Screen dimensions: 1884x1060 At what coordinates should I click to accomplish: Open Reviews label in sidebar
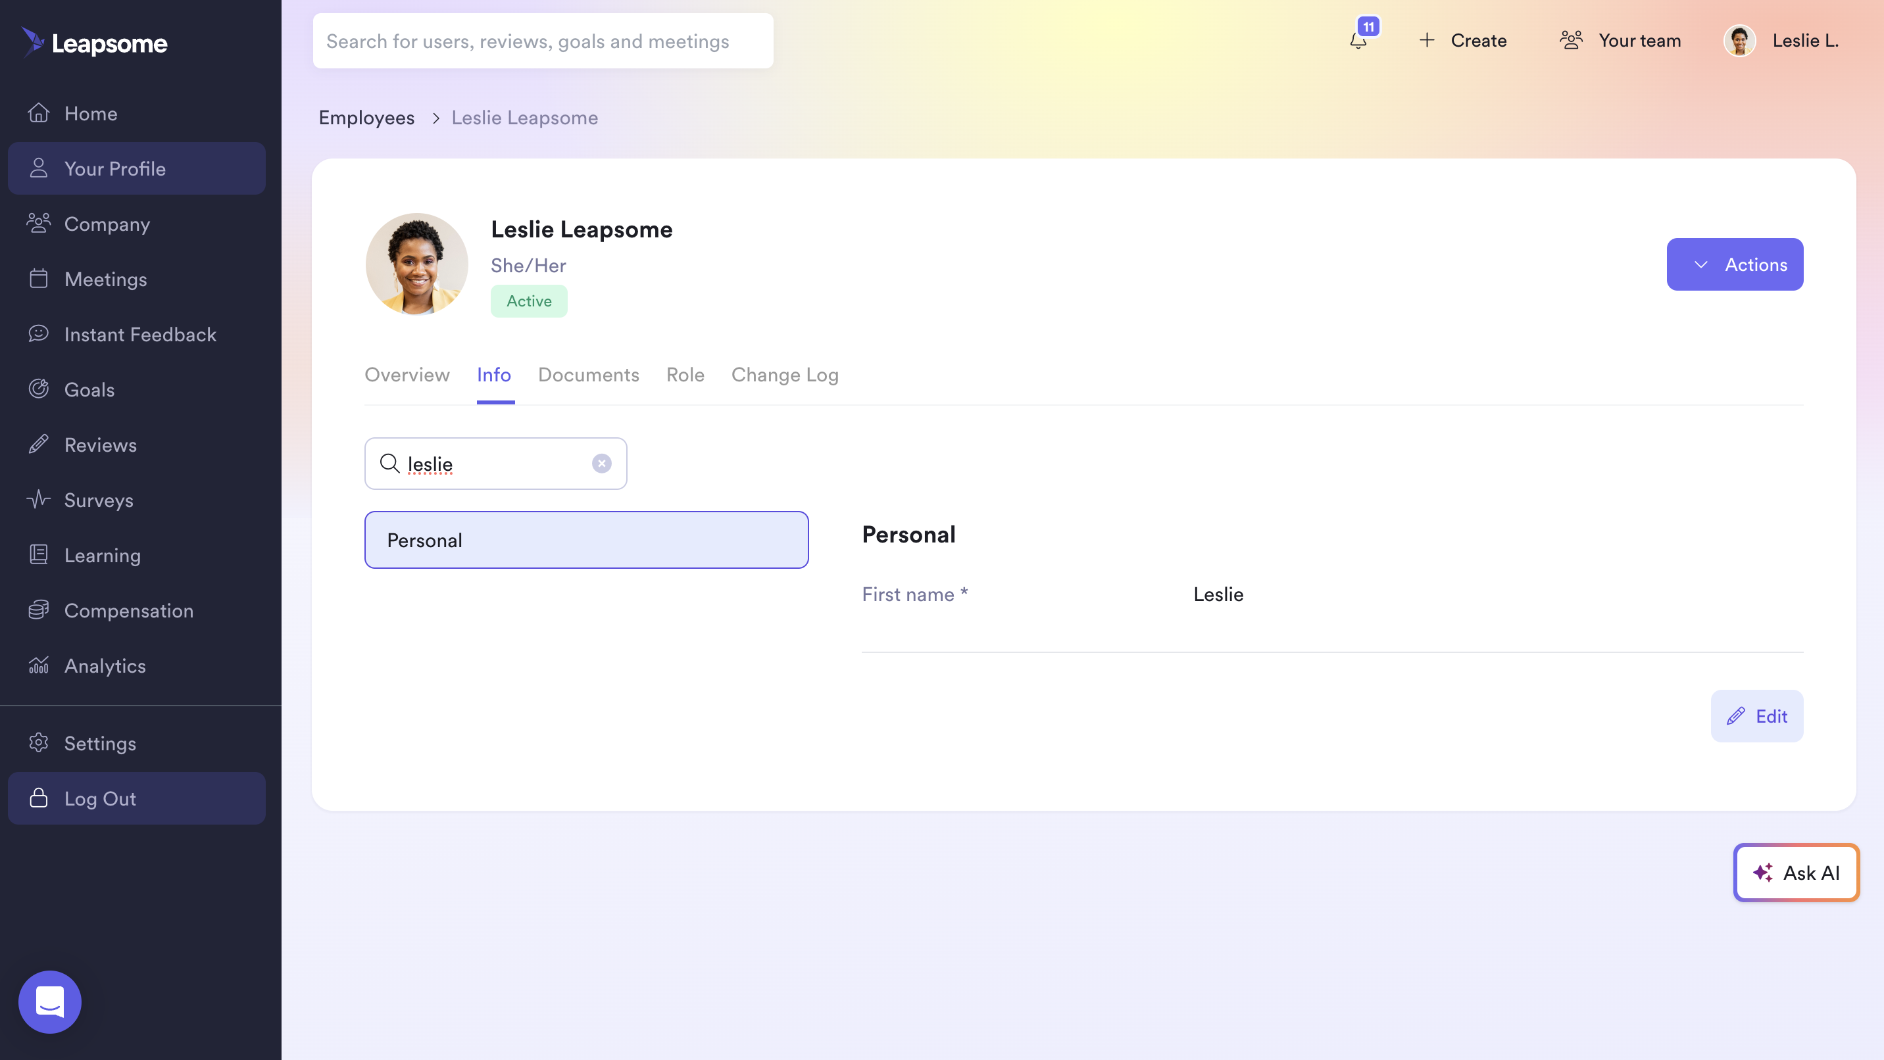pyautogui.click(x=100, y=445)
